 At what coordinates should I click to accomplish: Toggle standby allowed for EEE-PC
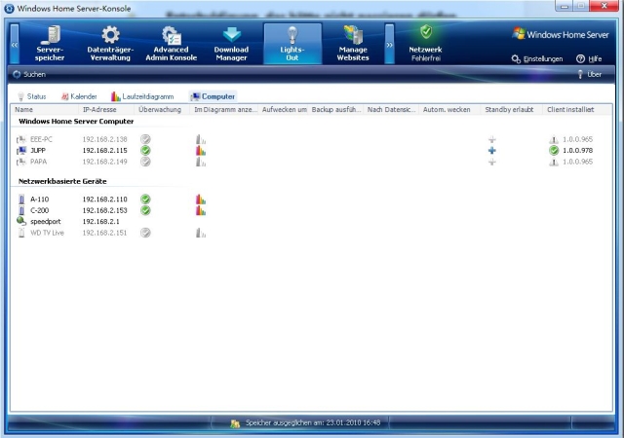pyautogui.click(x=492, y=139)
